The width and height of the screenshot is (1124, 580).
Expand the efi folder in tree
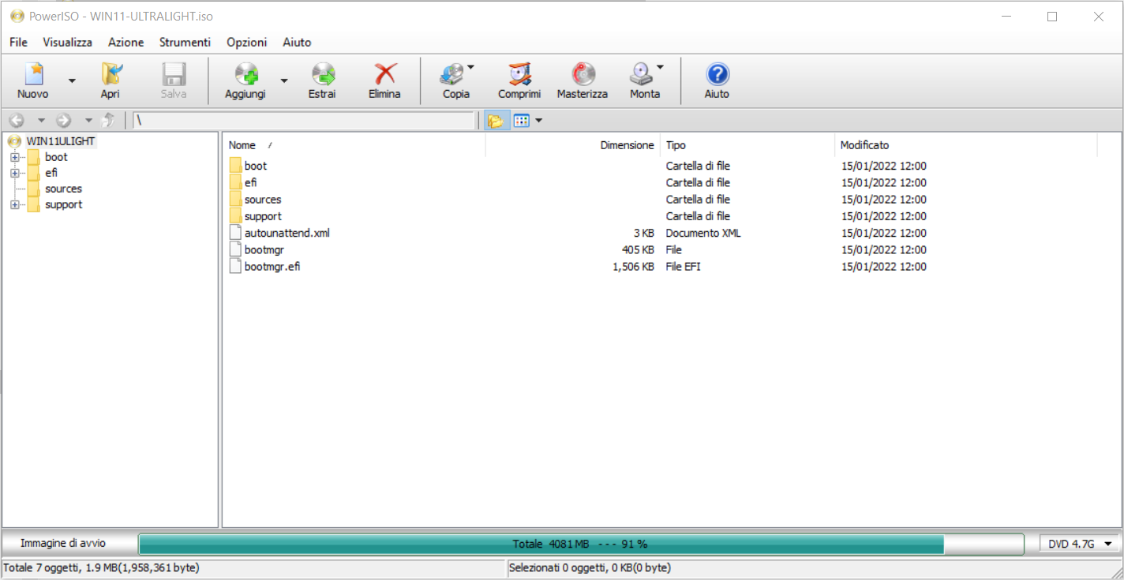coord(14,173)
